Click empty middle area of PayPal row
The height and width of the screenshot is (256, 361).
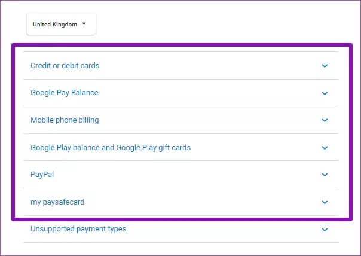tap(191, 175)
